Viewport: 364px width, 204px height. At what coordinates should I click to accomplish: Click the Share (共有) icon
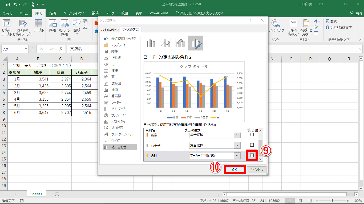tap(355, 13)
